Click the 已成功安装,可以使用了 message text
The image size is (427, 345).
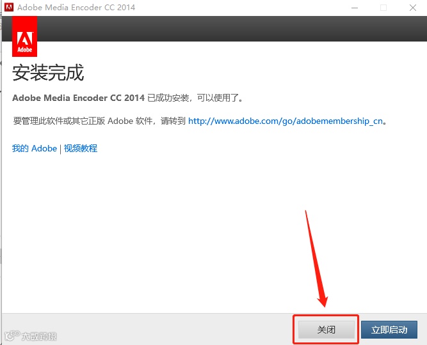[x=195, y=98]
